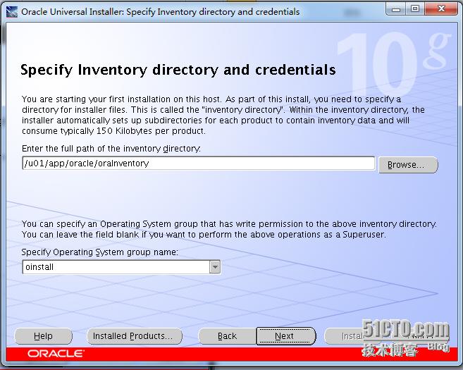The width and height of the screenshot is (463, 370).
Task: Go Back to the previous step
Action: click(227, 336)
